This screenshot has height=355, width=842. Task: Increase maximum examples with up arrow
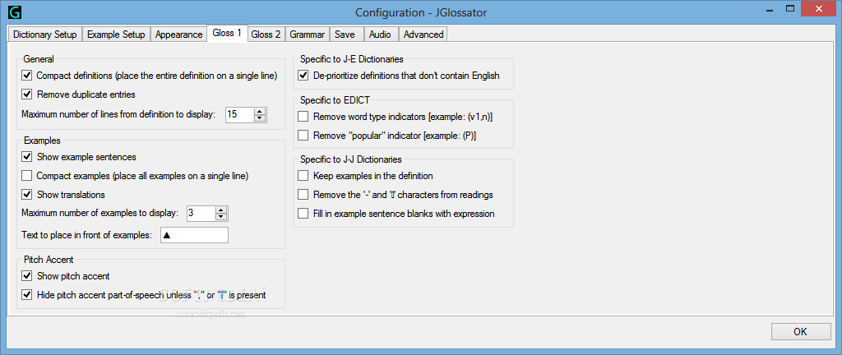[x=221, y=210]
